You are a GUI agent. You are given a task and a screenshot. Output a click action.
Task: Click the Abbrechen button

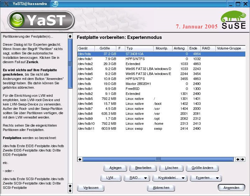161,188
